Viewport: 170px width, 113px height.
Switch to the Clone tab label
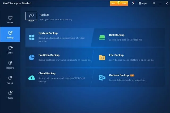coord(10,83)
